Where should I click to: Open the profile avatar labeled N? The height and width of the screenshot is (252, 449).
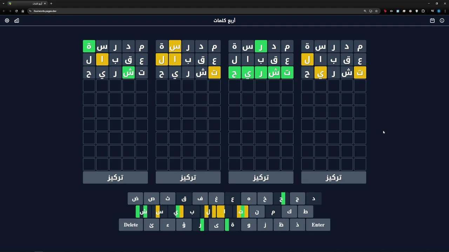(438, 11)
